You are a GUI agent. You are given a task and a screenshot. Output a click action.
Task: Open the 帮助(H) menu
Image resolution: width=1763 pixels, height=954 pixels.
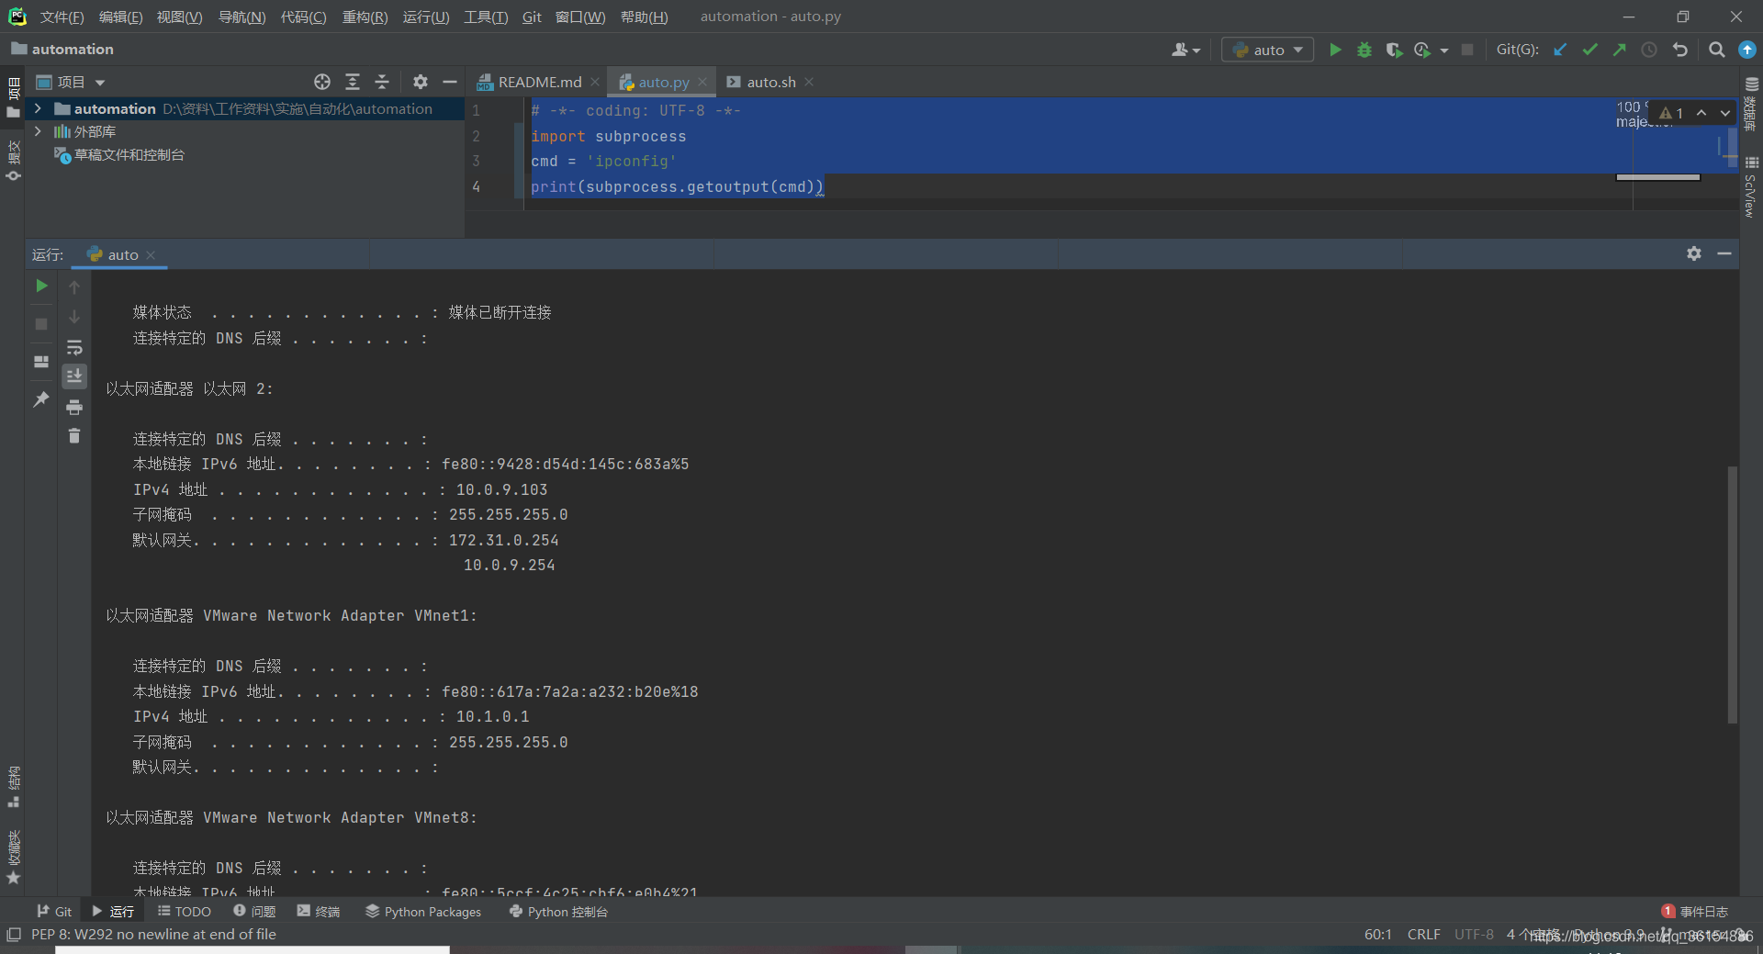[x=644, y=17]
